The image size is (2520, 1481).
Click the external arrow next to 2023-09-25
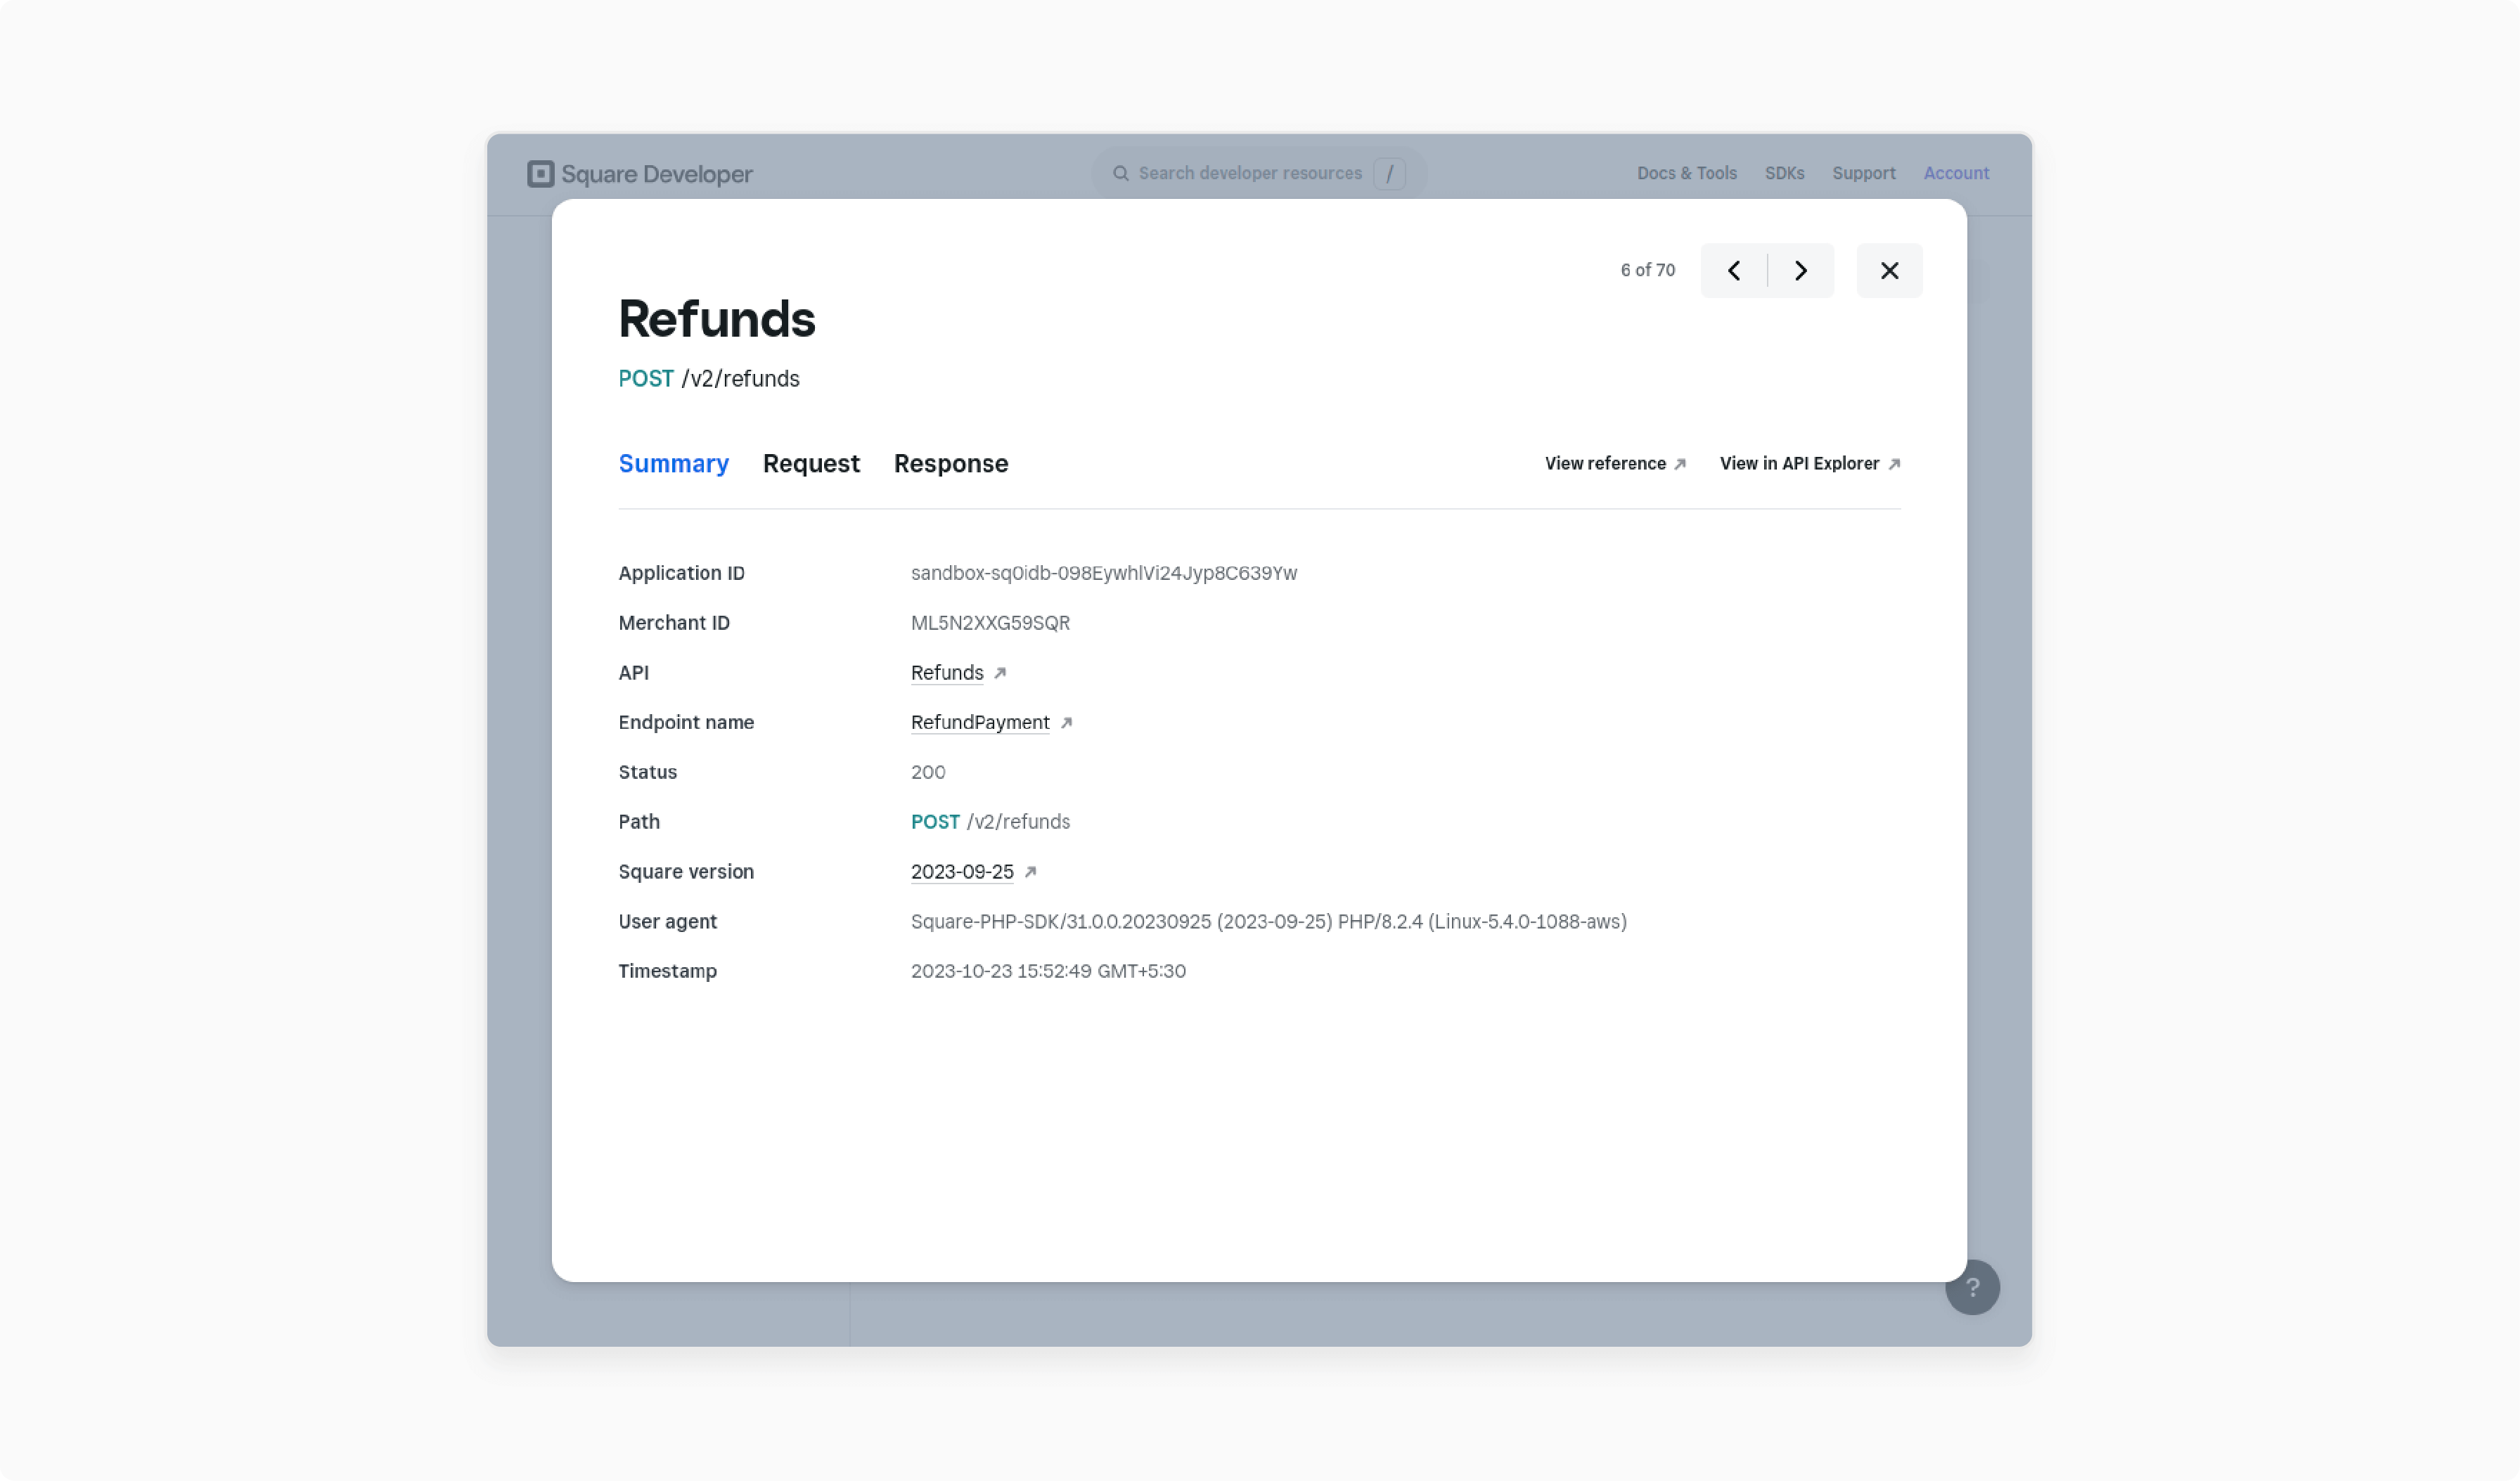coord(1030,872)
